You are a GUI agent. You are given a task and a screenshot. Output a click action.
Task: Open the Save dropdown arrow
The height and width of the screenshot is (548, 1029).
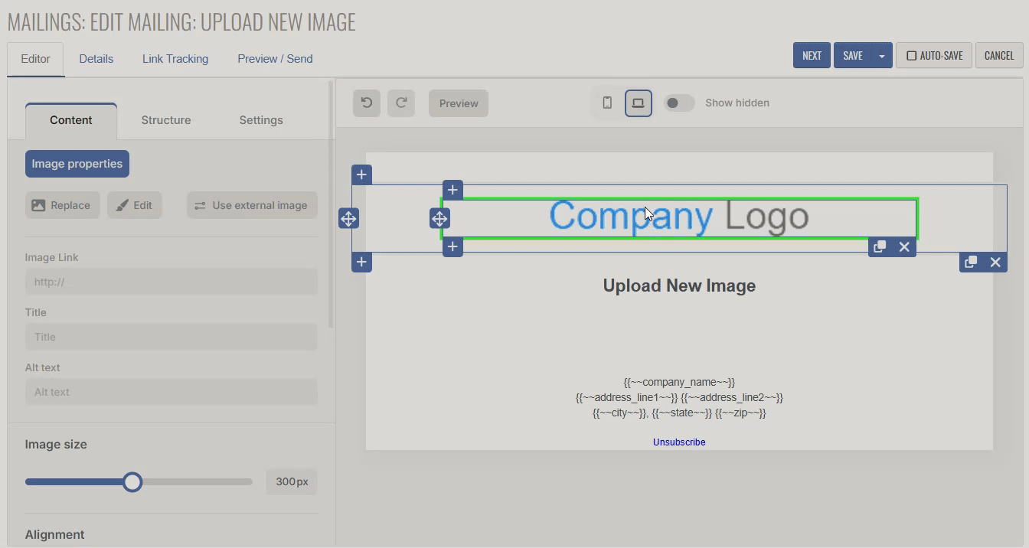click(881, 56)
